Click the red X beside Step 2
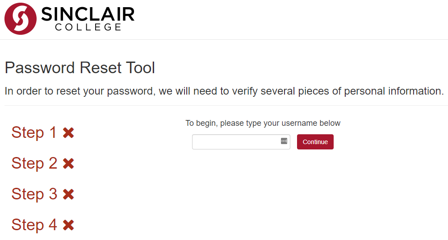The image size is (448, 240). point(68,163)
